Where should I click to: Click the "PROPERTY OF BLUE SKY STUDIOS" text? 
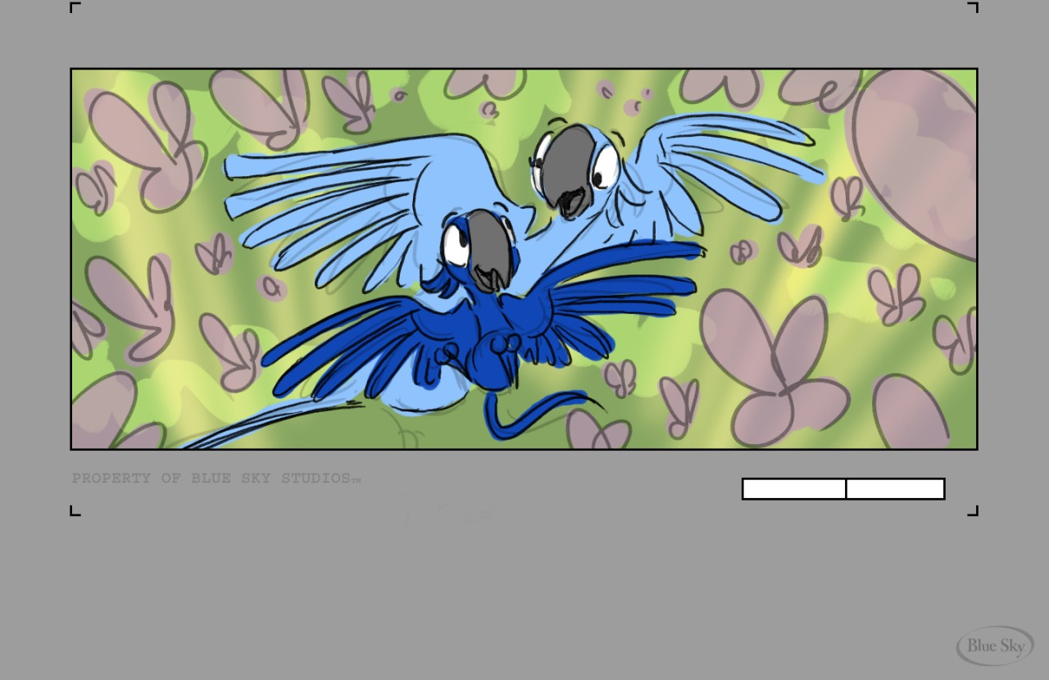pyautogui.click(x=216, y=478)
